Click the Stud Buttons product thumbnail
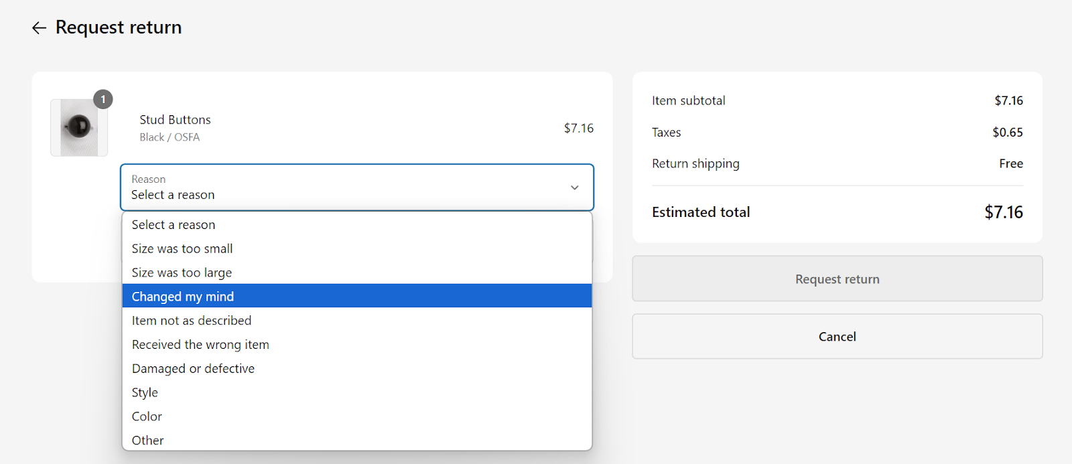1072x464 pixels. [79, 128]
